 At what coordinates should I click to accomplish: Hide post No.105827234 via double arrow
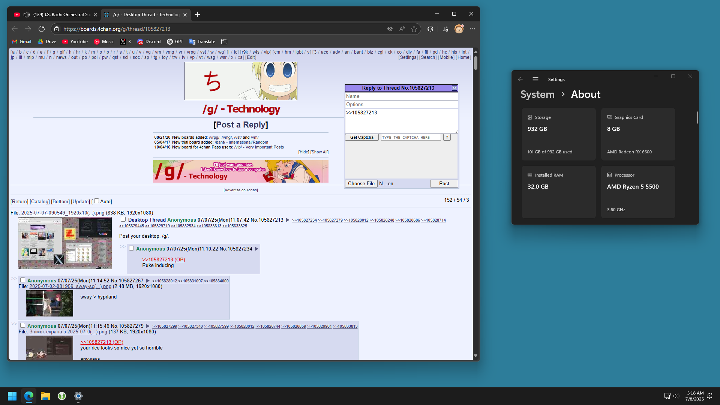123,246
